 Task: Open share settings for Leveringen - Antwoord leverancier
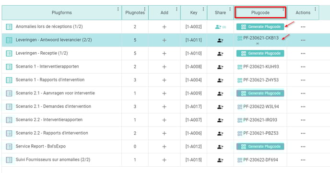220,40
